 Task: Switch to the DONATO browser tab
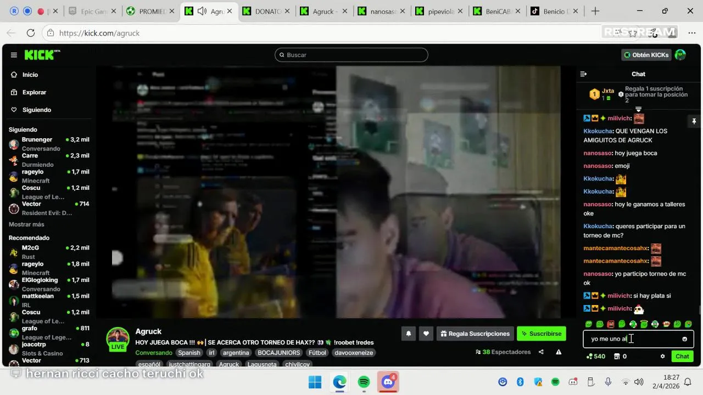[266, 11]
